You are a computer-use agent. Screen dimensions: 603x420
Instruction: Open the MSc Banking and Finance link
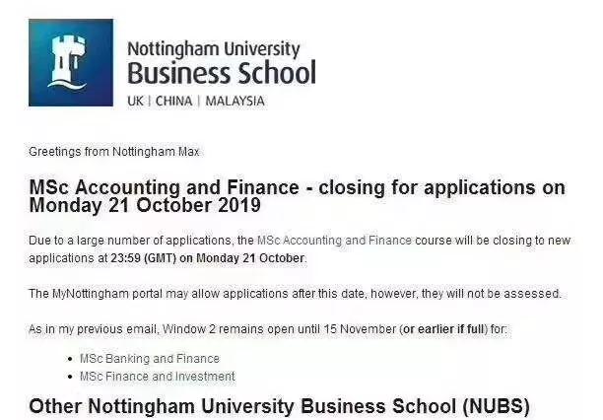150,359
